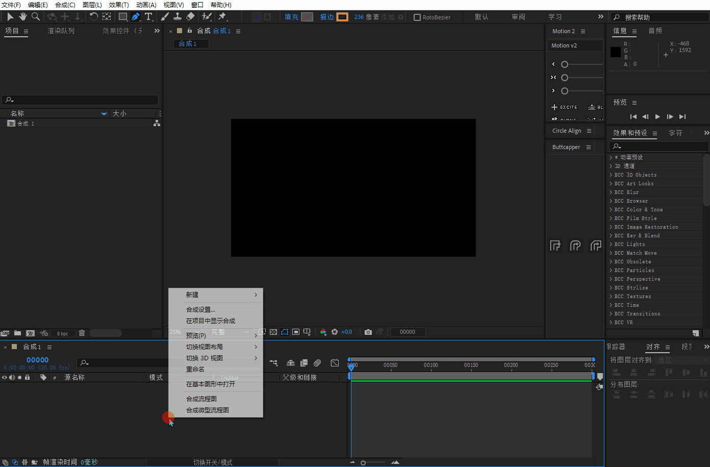Click the current time indicator in timeline
Screen dimensions: 710x467
[x=351, y=366]
